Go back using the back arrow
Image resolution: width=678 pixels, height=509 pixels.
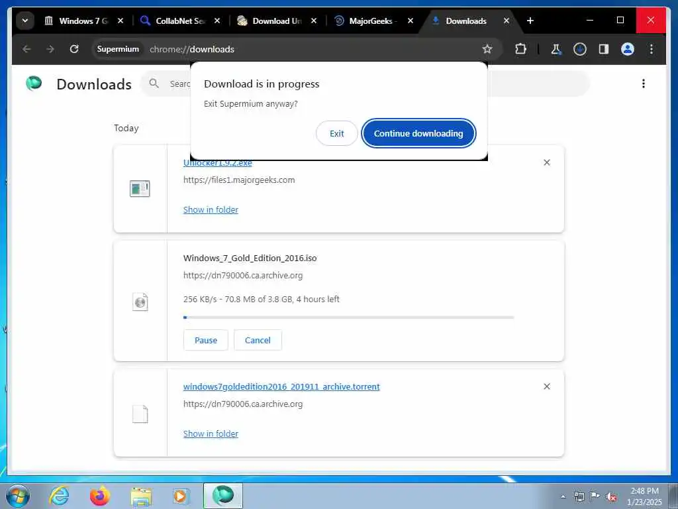tap(26, 49)
